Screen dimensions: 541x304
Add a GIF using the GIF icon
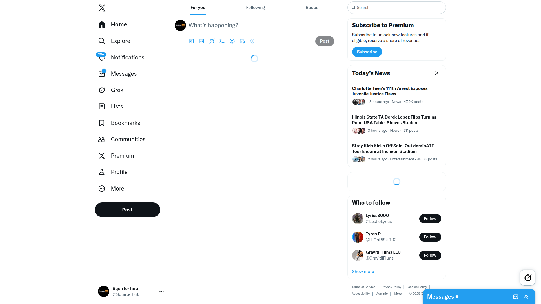coord(202,41)
